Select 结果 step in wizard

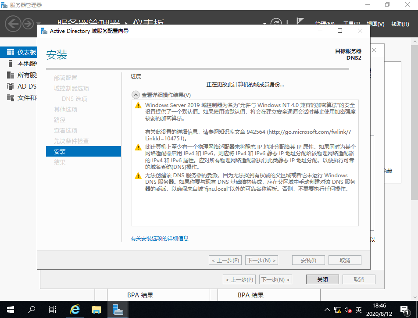(x=60, y=162)
